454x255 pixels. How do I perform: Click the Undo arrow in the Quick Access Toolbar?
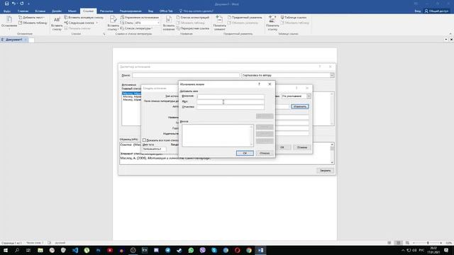click(x=13, y=4)
